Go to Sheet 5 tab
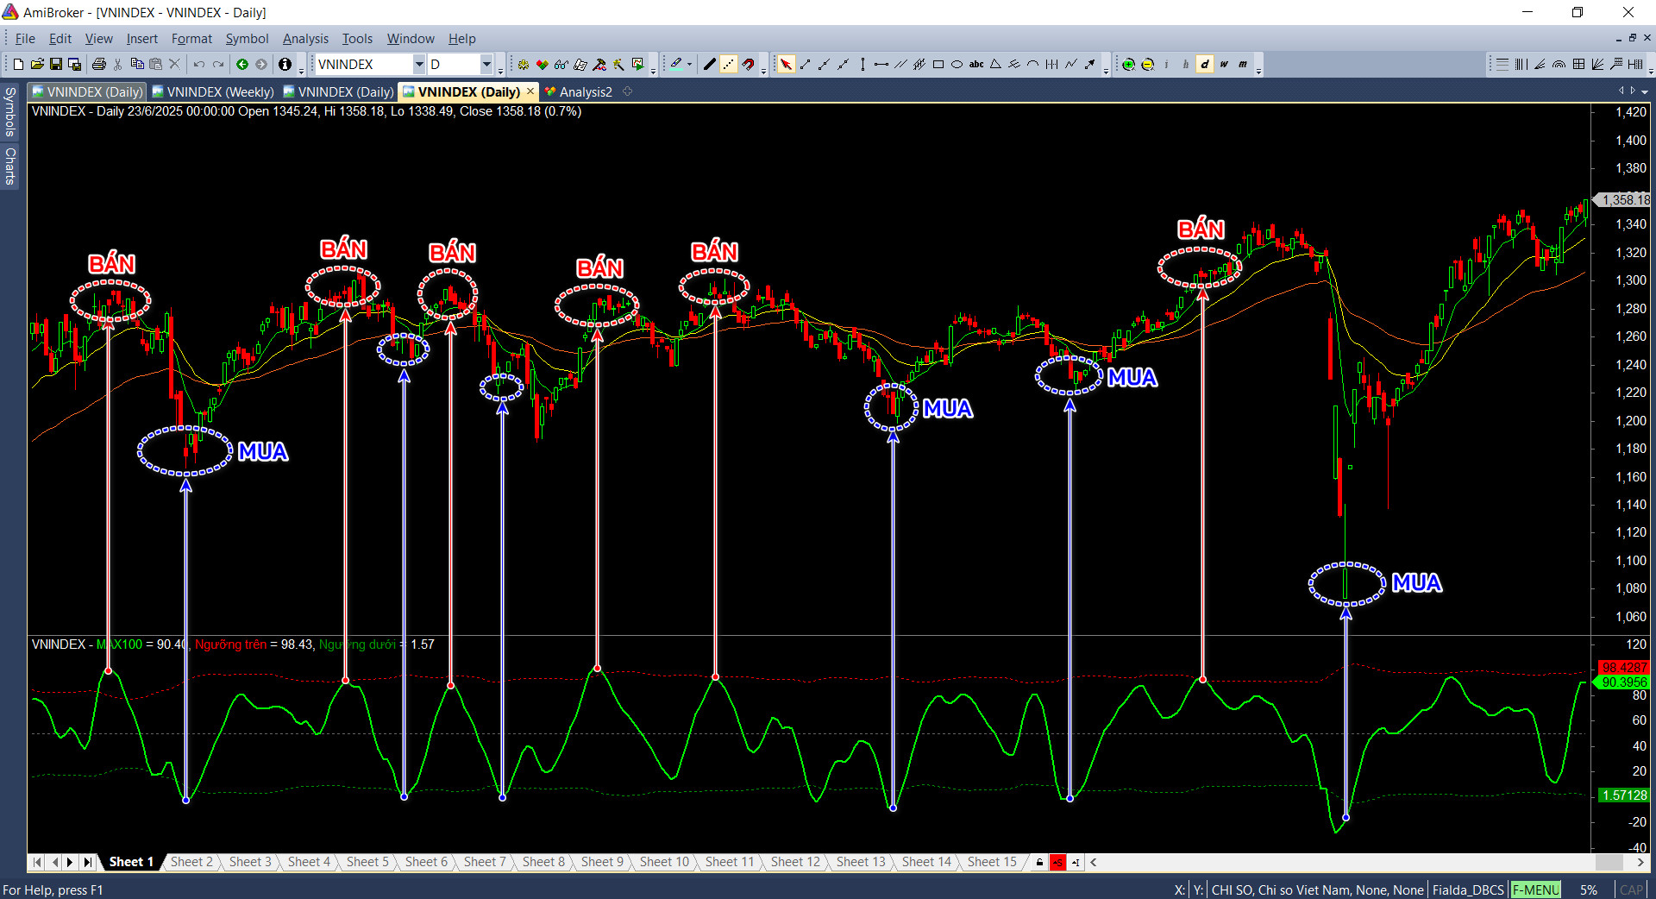This screenshot has width=1656, height=899. (367, 862)
